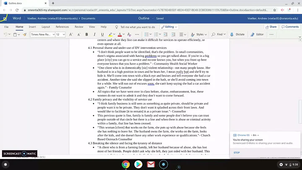This screenshot has width=302, height=170.
Task: Open Play Store from the shelf
Action: [138, 165]
